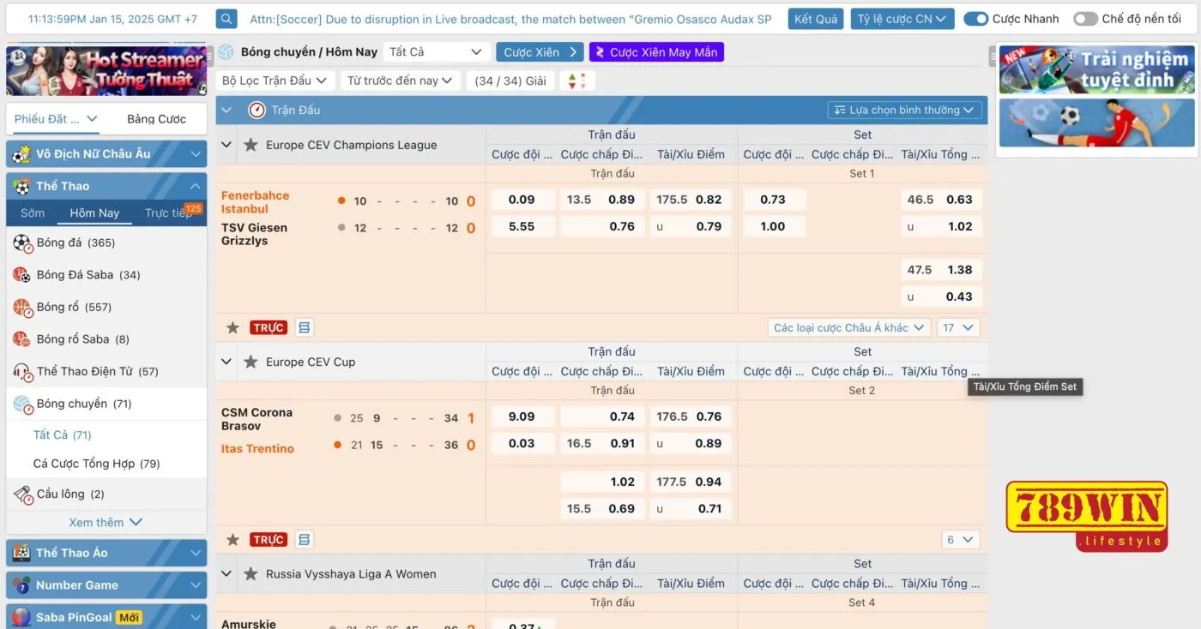The image size is (1201, 629).
Task: Turn off the Cược Nhanh toggle
Action: click(x=976, y=18)
